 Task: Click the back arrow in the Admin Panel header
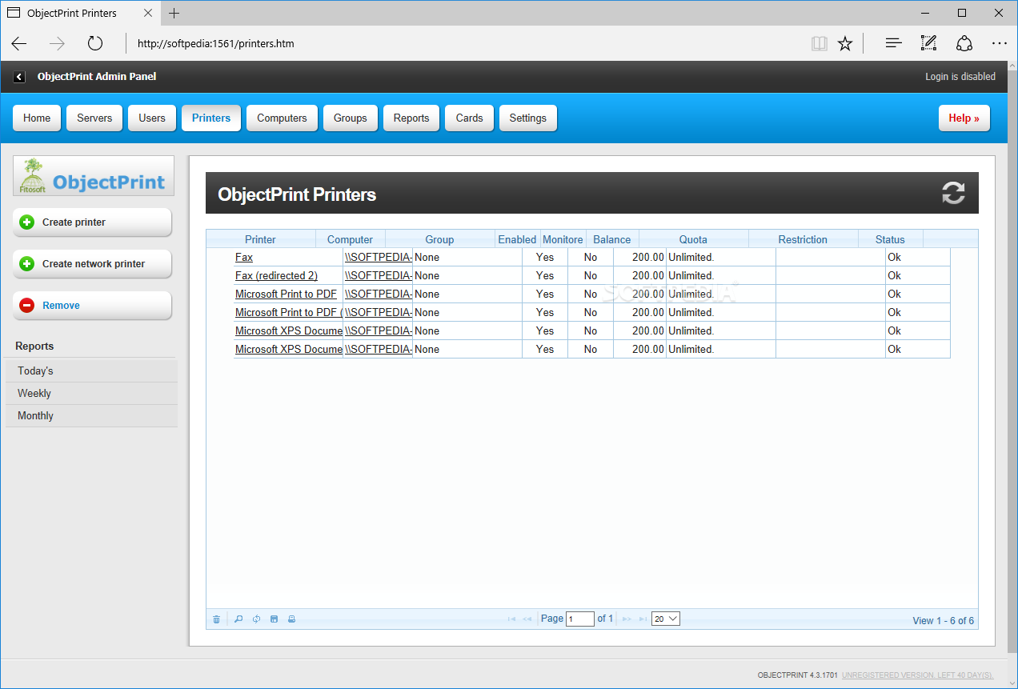(20, 77)
